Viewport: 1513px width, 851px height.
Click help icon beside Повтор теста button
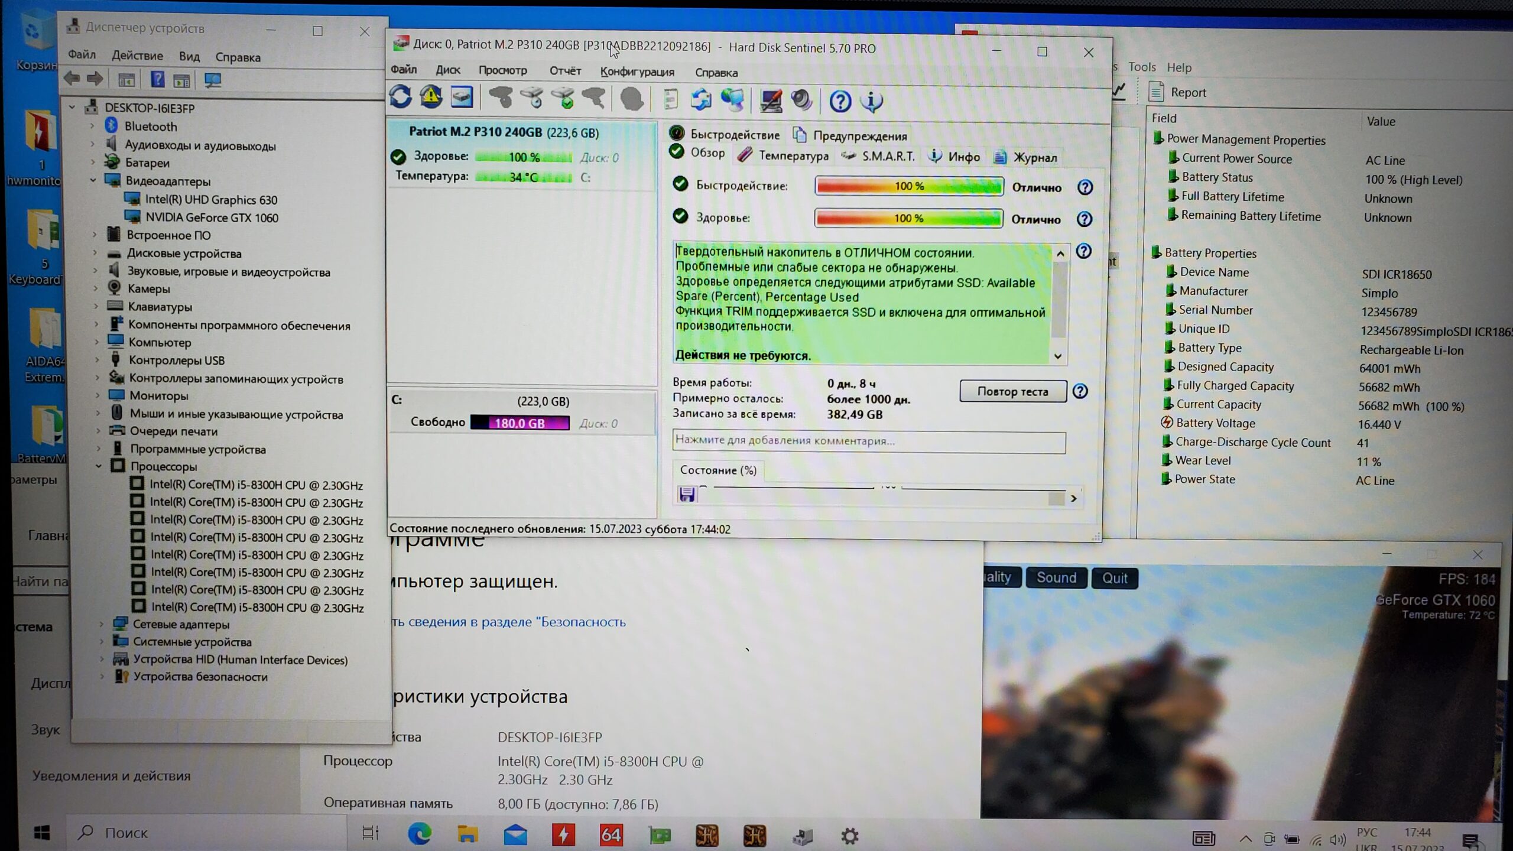[x=1080, y=391]
